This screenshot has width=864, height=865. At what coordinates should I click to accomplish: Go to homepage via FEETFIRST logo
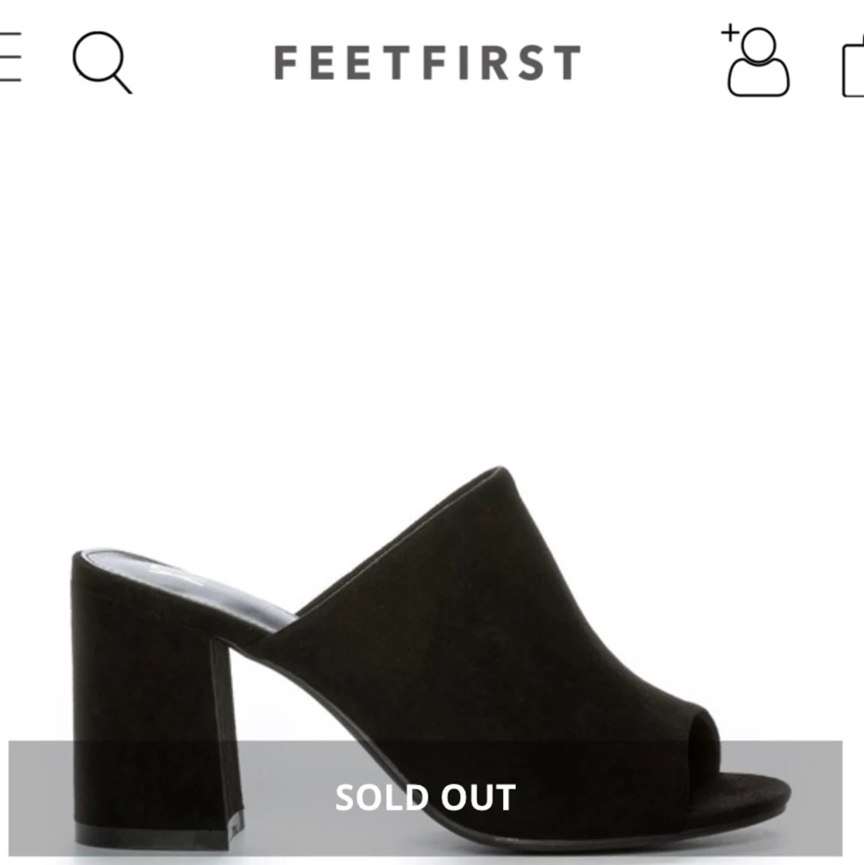click(x=427, y=63)
